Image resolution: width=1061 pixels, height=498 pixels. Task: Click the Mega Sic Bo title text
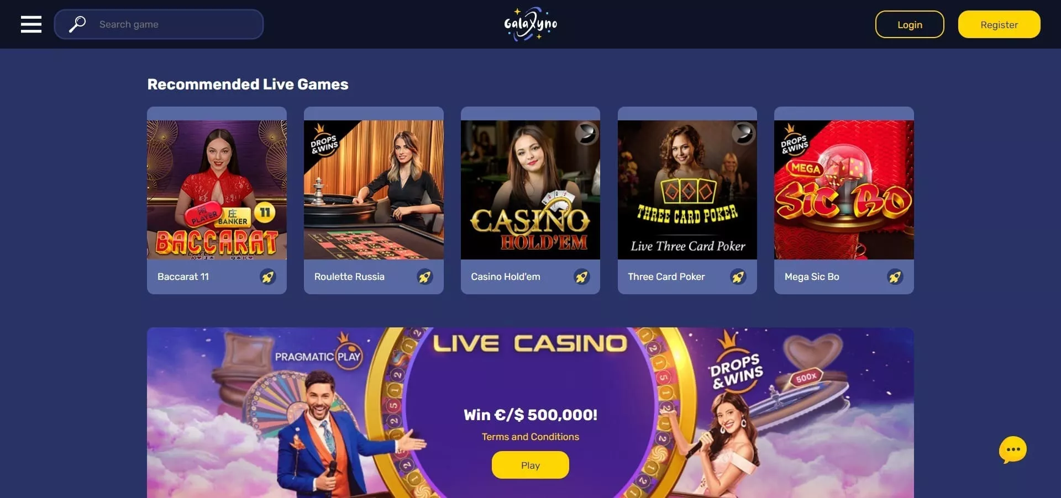point(812,277)
